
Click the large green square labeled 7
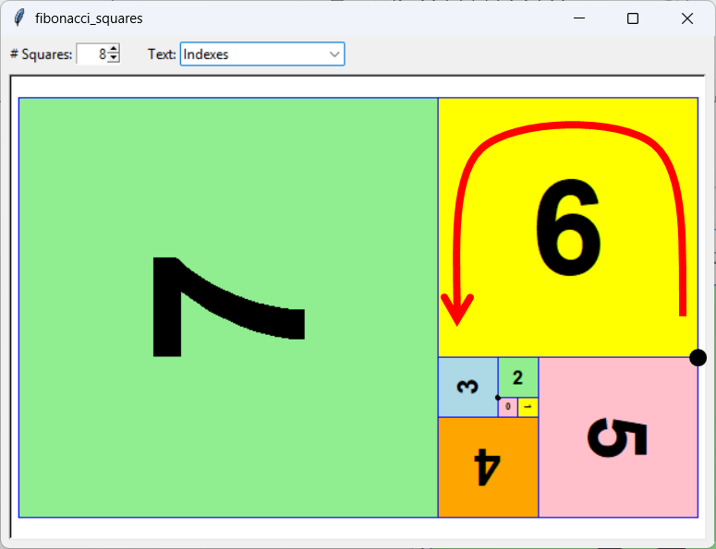[x=228, y=307]
